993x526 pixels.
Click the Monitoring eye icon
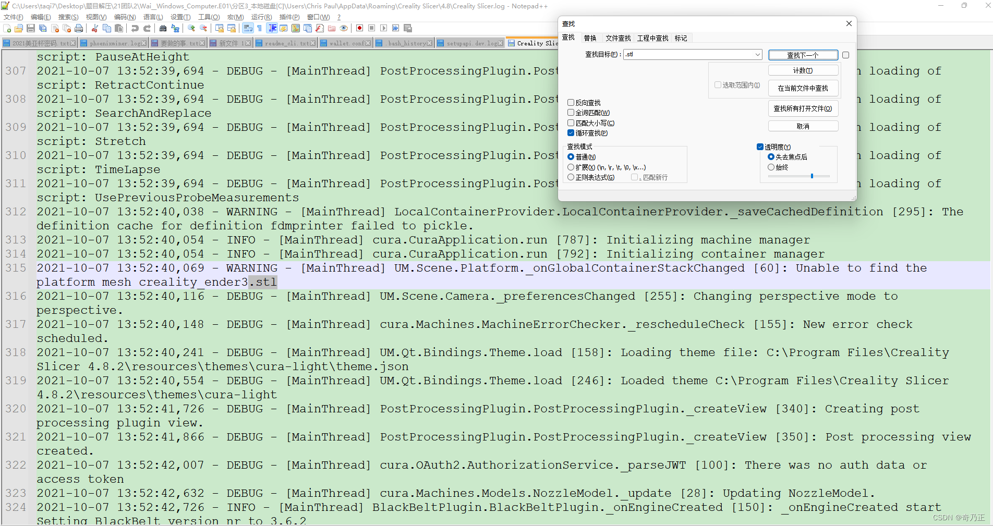(344, 28)
